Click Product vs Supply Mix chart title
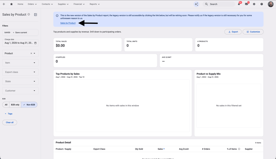This screenshot has width=276, height=159. pos(208,74)
